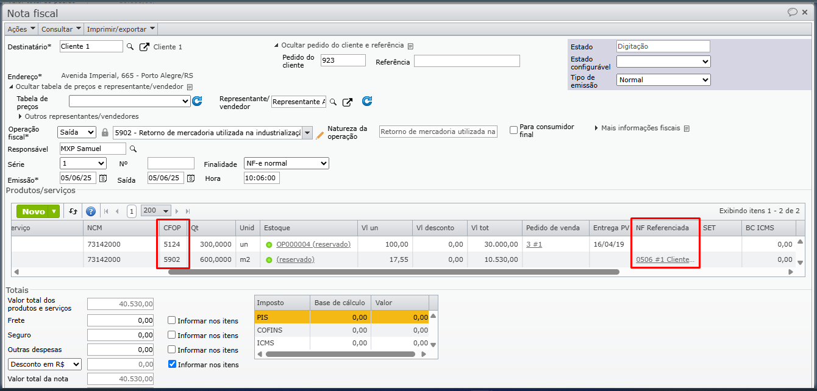The width and height of the screenshot is (817, 391).
Task: Open the Ações menu
Action: [21, 29]
